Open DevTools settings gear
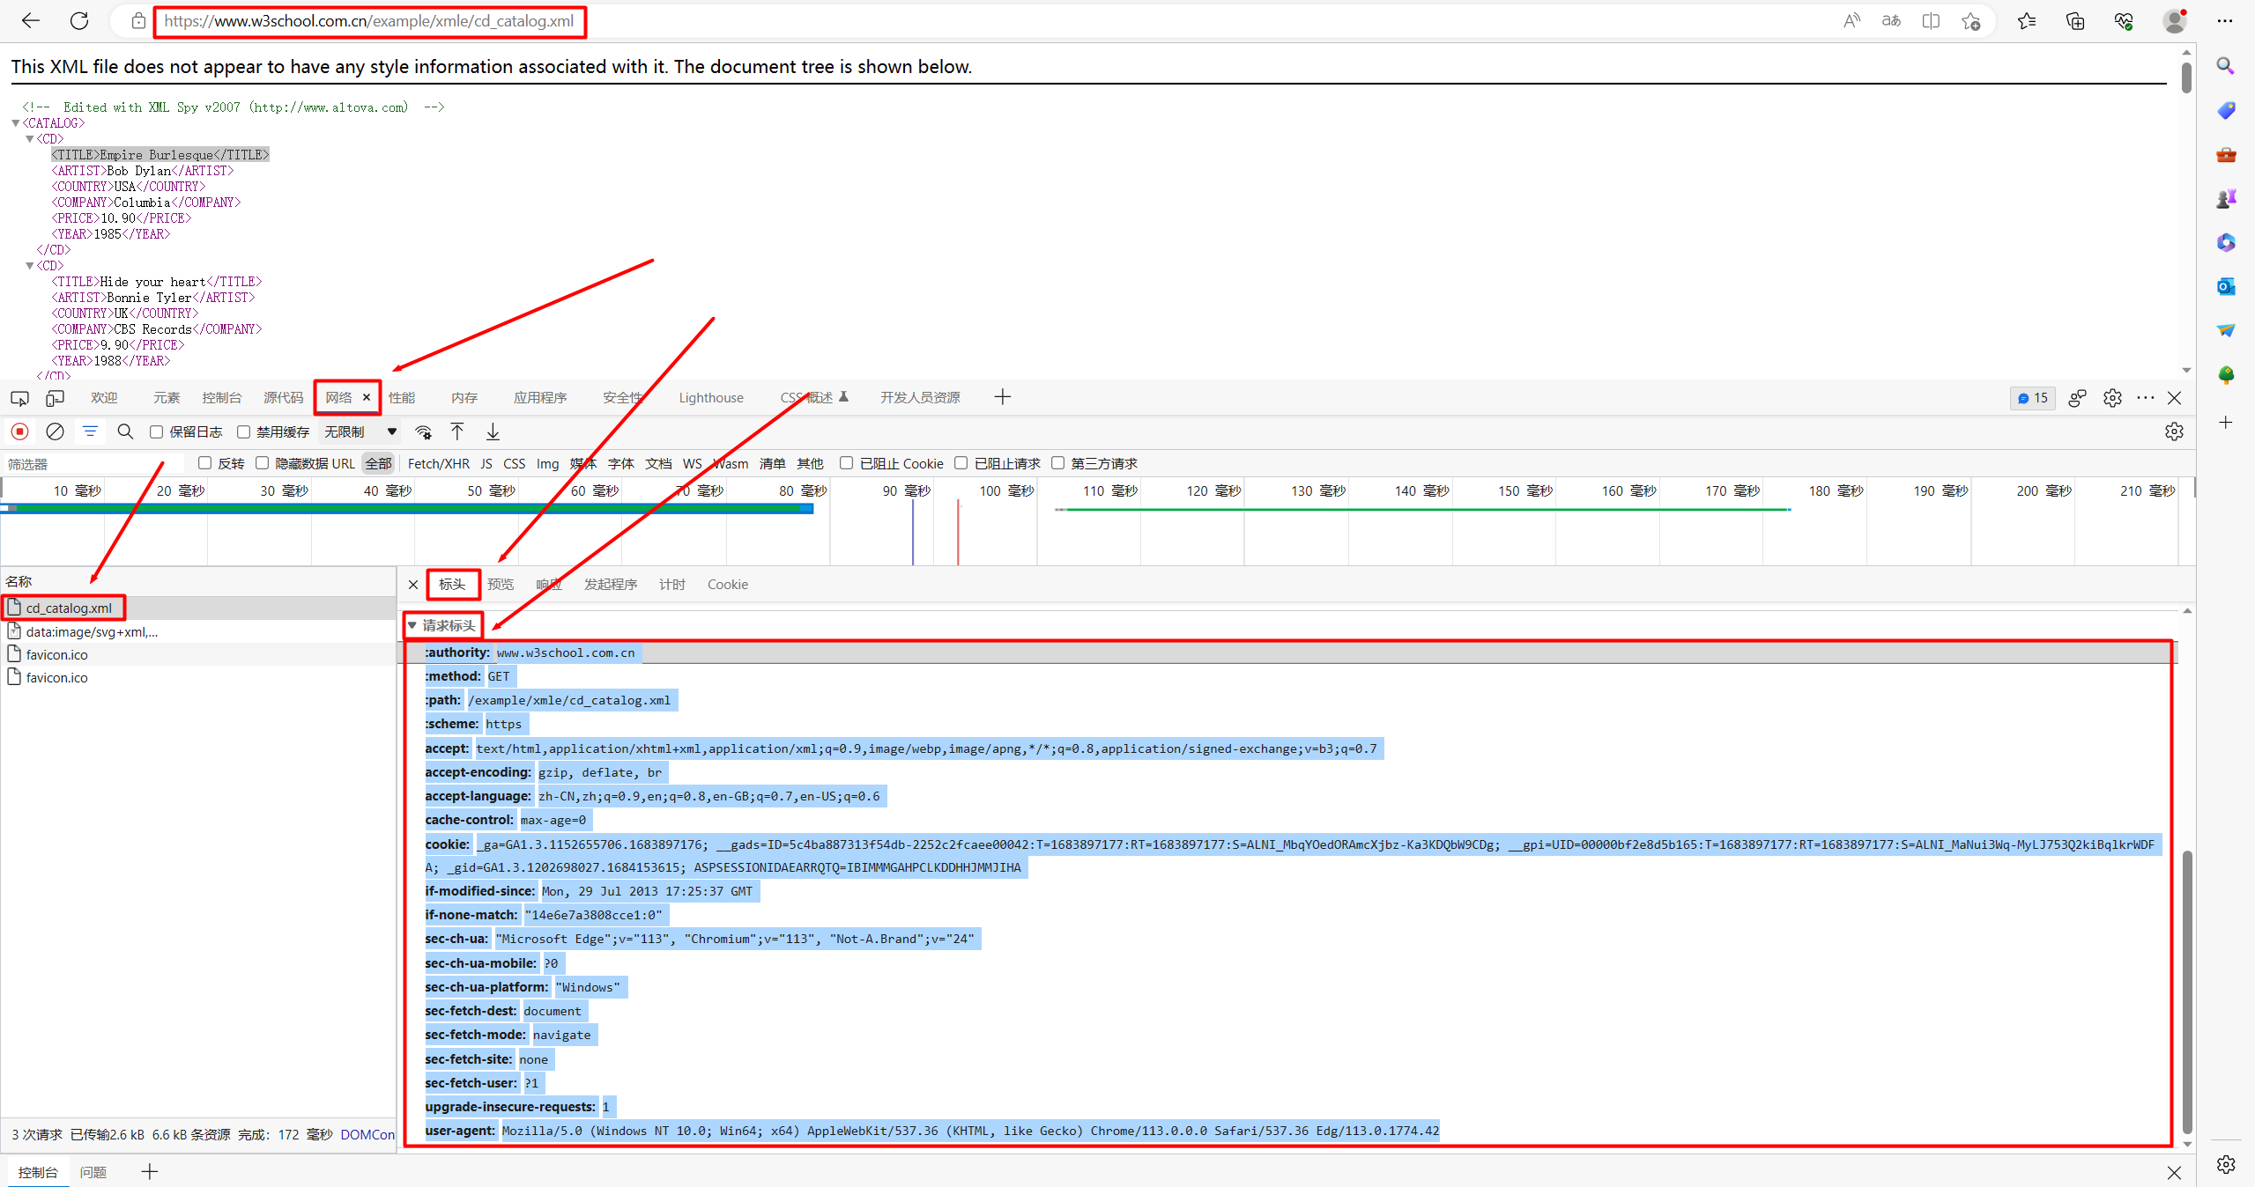The image size is (2255, 1187). (x=2111, y=398)
